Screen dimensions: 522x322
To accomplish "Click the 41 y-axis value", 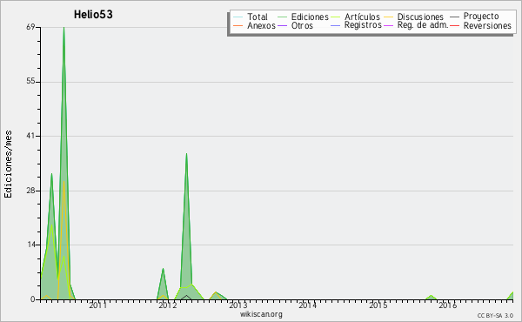I will coord(31,136).
